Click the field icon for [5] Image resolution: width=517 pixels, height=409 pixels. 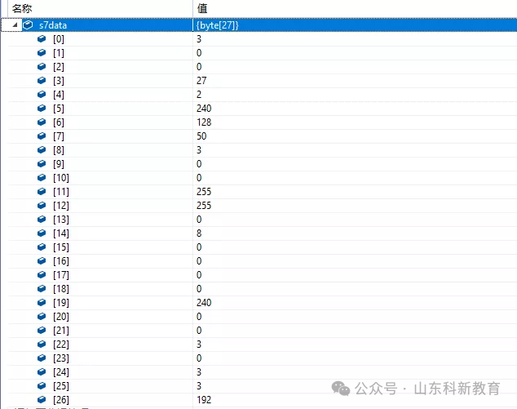42,109
